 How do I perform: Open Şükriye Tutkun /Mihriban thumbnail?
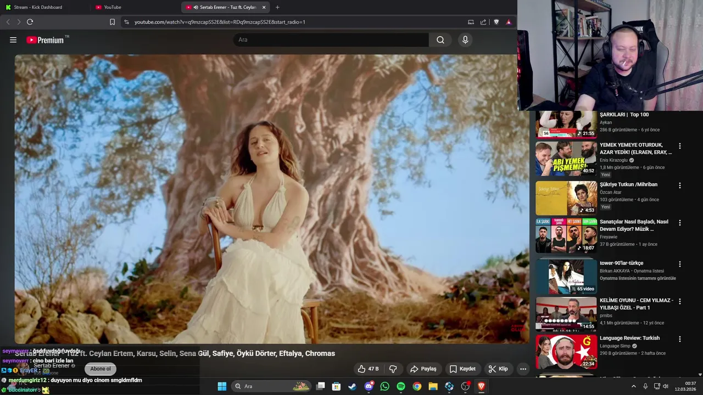[x=566, y=198]
